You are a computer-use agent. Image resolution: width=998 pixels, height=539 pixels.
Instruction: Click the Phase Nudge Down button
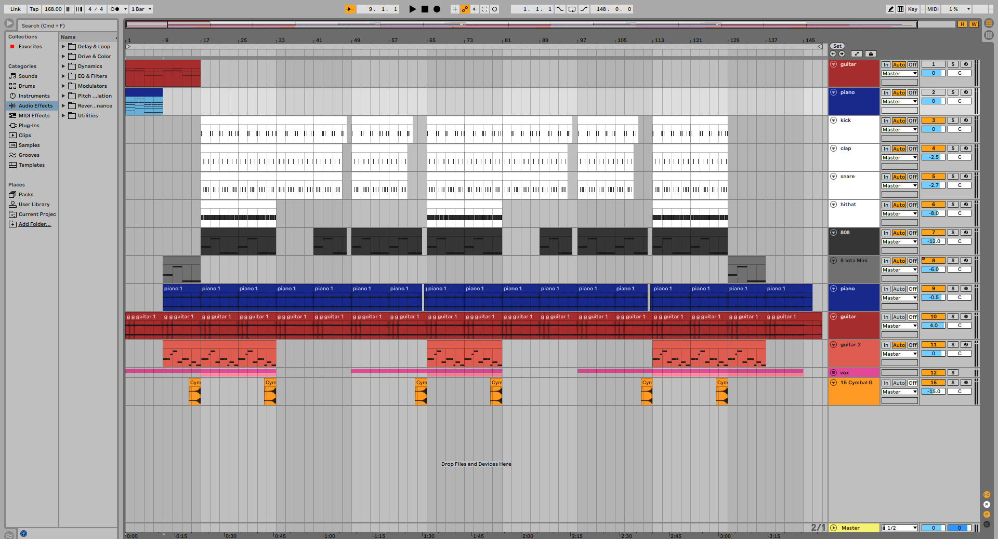pos(69,9)
